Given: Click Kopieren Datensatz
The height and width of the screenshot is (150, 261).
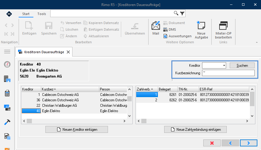Looking at the screenshot, I should (x=101, y=23).
